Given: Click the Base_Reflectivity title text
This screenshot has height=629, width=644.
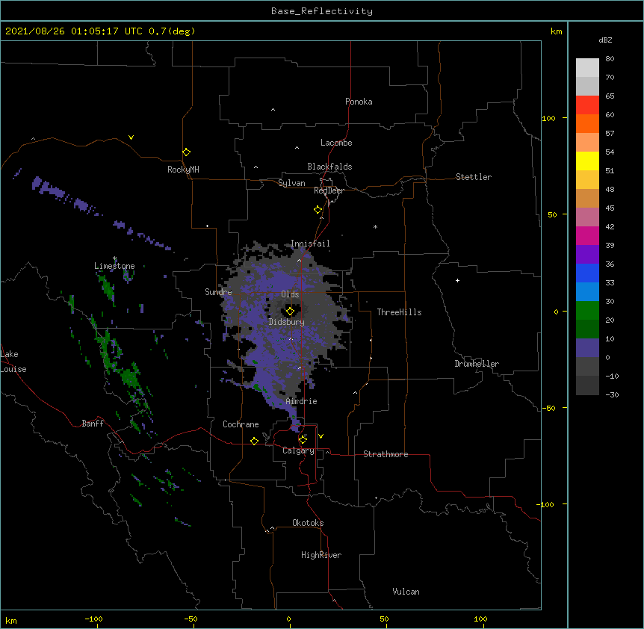Looking at the screenshot, I should tap(322, 11).
